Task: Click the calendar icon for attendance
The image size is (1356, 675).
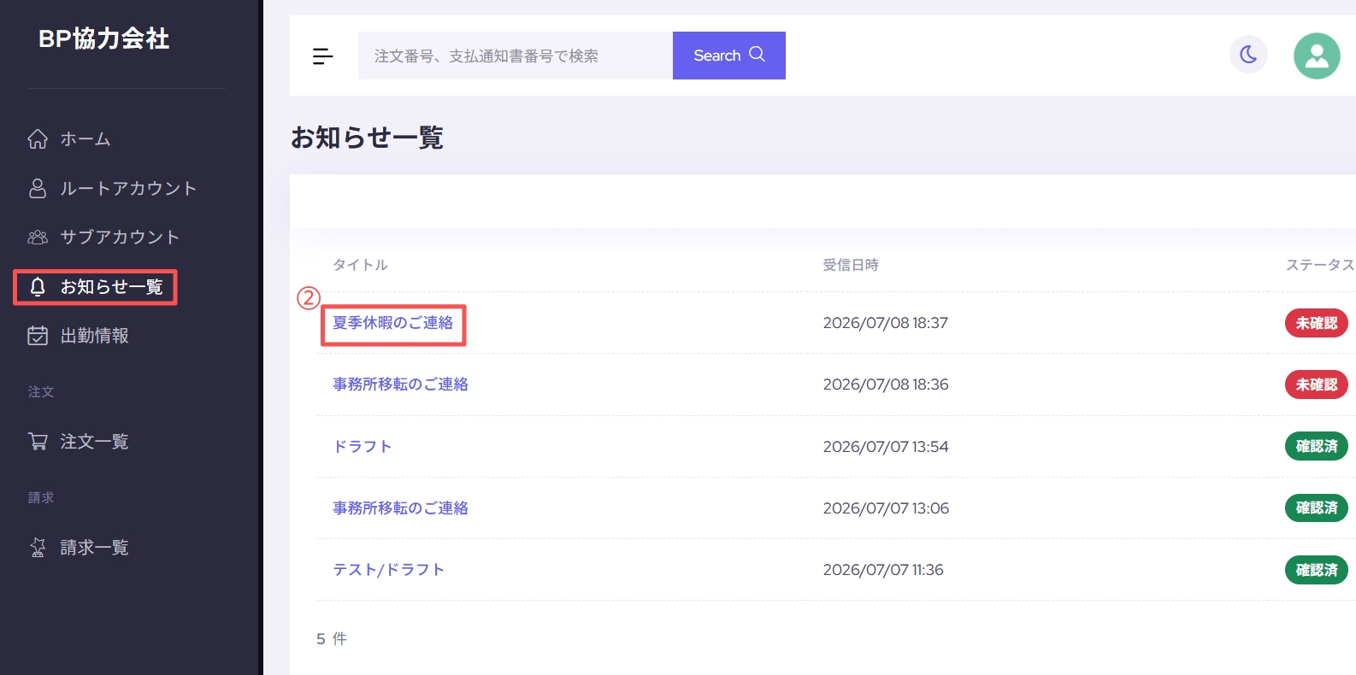Action: coord(38,336)
